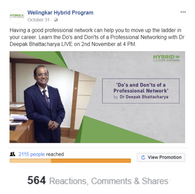Click the refresh icon in View Promotion

point(143,157)
